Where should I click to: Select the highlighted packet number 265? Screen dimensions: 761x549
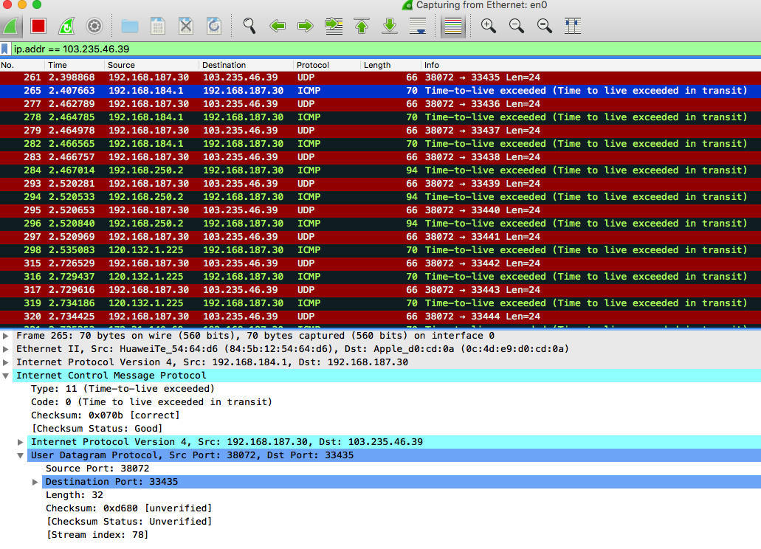[x=381, y=91]
